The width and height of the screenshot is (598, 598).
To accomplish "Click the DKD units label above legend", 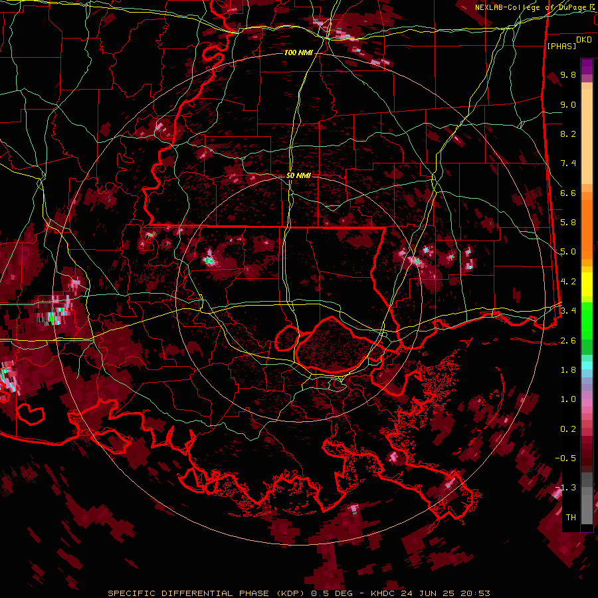I will pyautogui.click(x=584, y=40).
